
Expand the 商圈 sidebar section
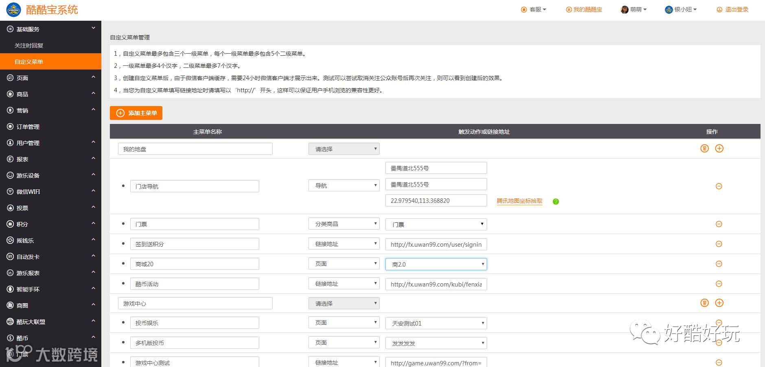50,305
